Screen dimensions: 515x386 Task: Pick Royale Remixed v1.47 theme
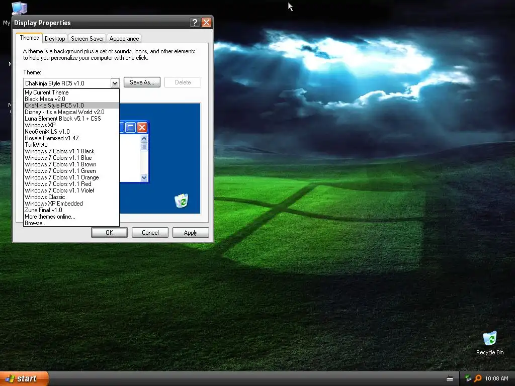click(71, 138)
